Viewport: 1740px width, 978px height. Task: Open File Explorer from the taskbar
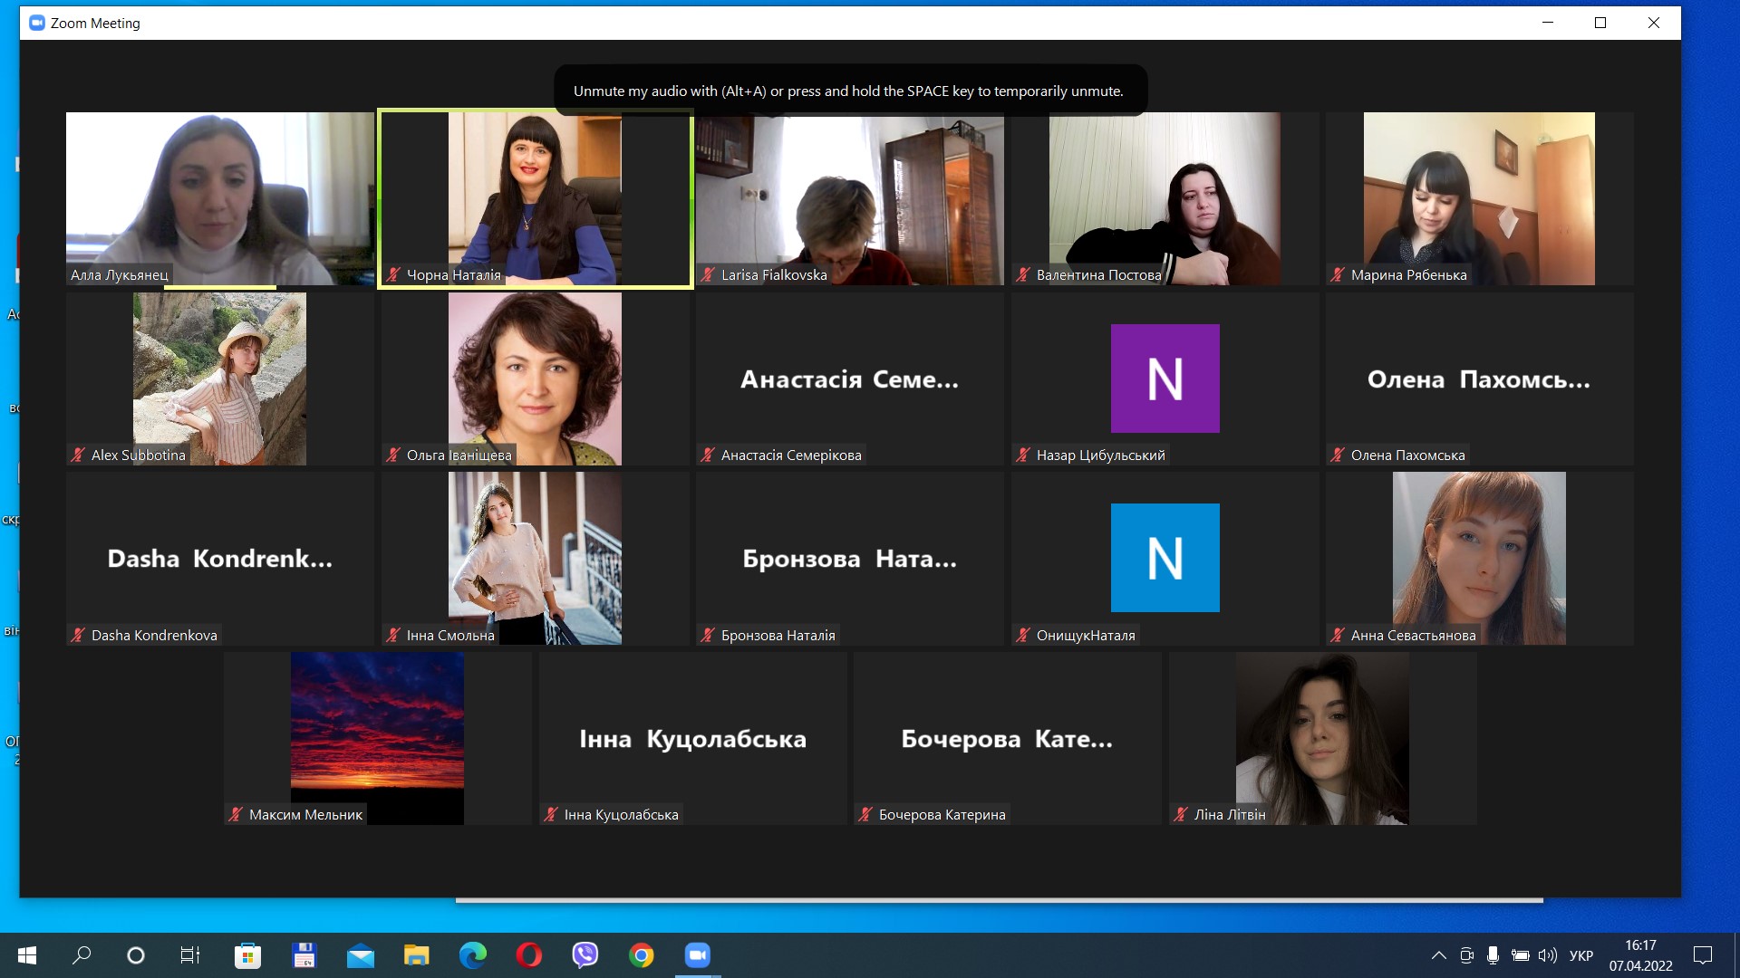pyautogui.click(x=417, y=955)
